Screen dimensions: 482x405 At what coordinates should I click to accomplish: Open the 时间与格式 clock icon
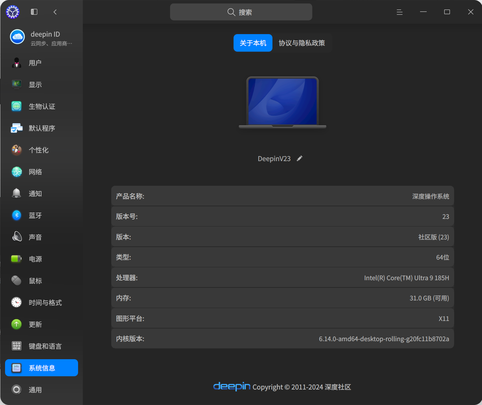click(x=16, y=302)
